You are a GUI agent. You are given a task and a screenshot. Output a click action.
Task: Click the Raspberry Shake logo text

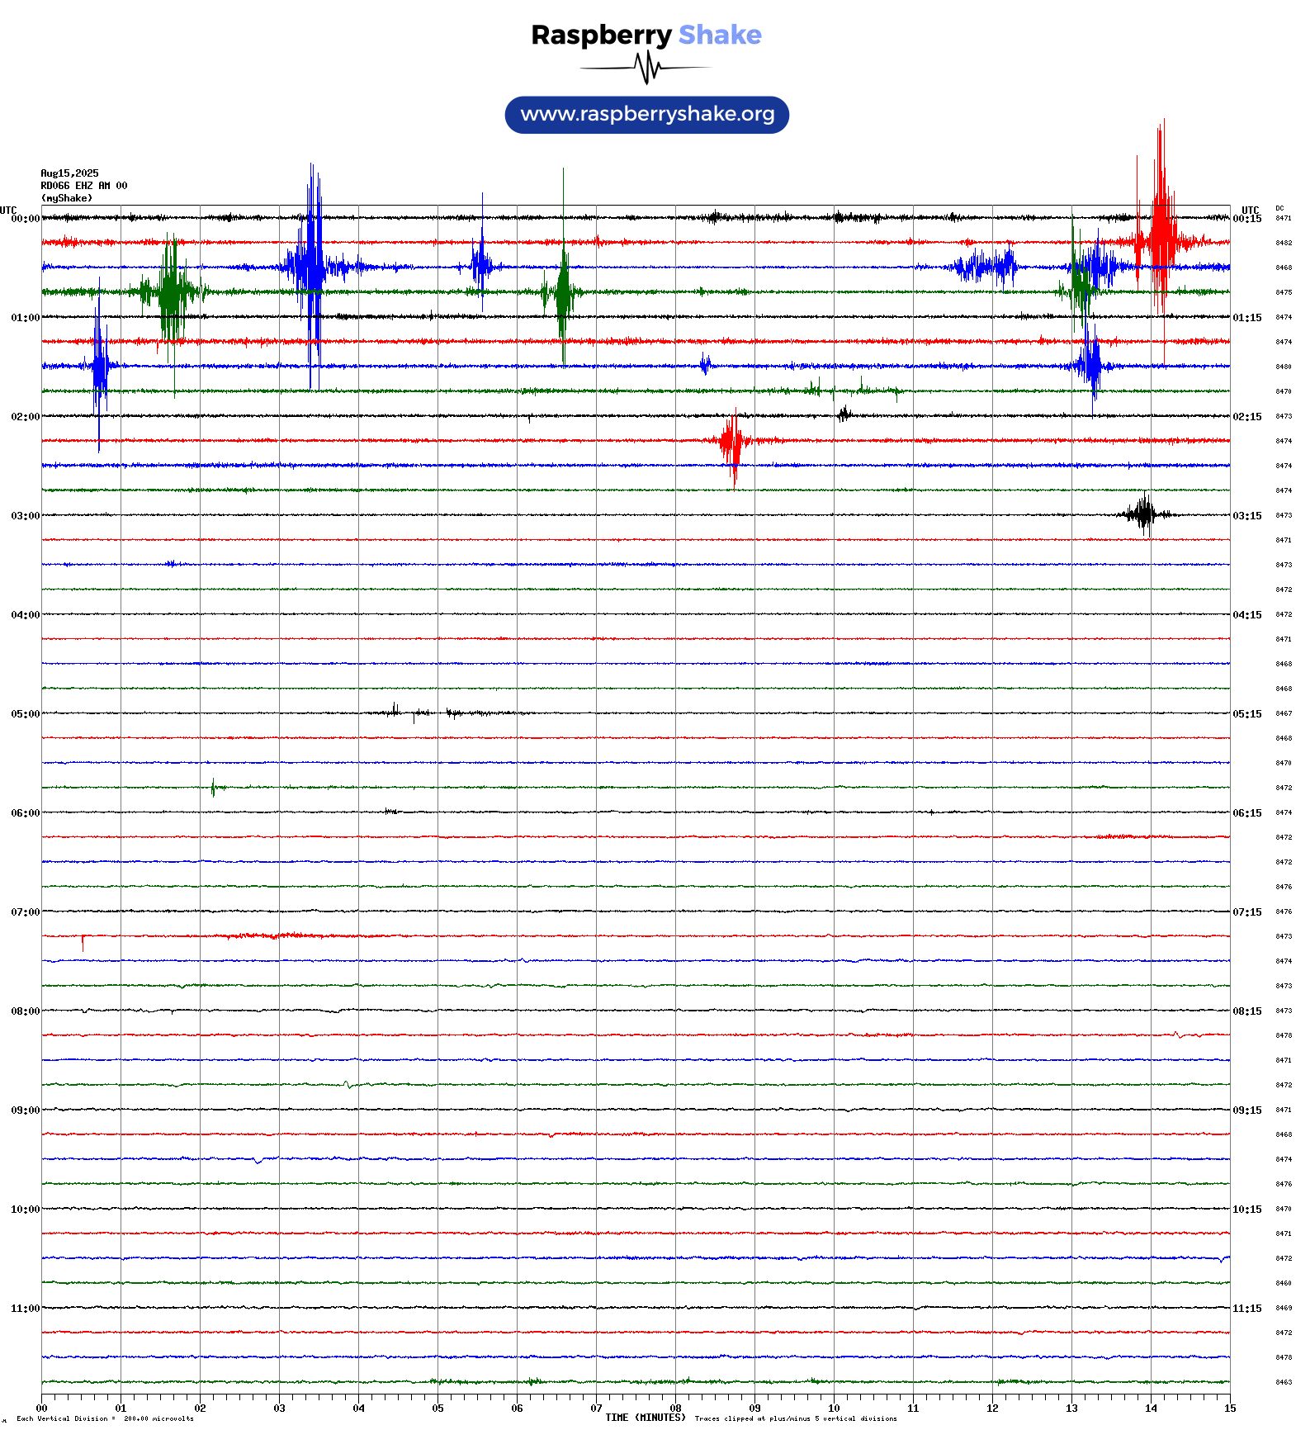coord(646,35)
